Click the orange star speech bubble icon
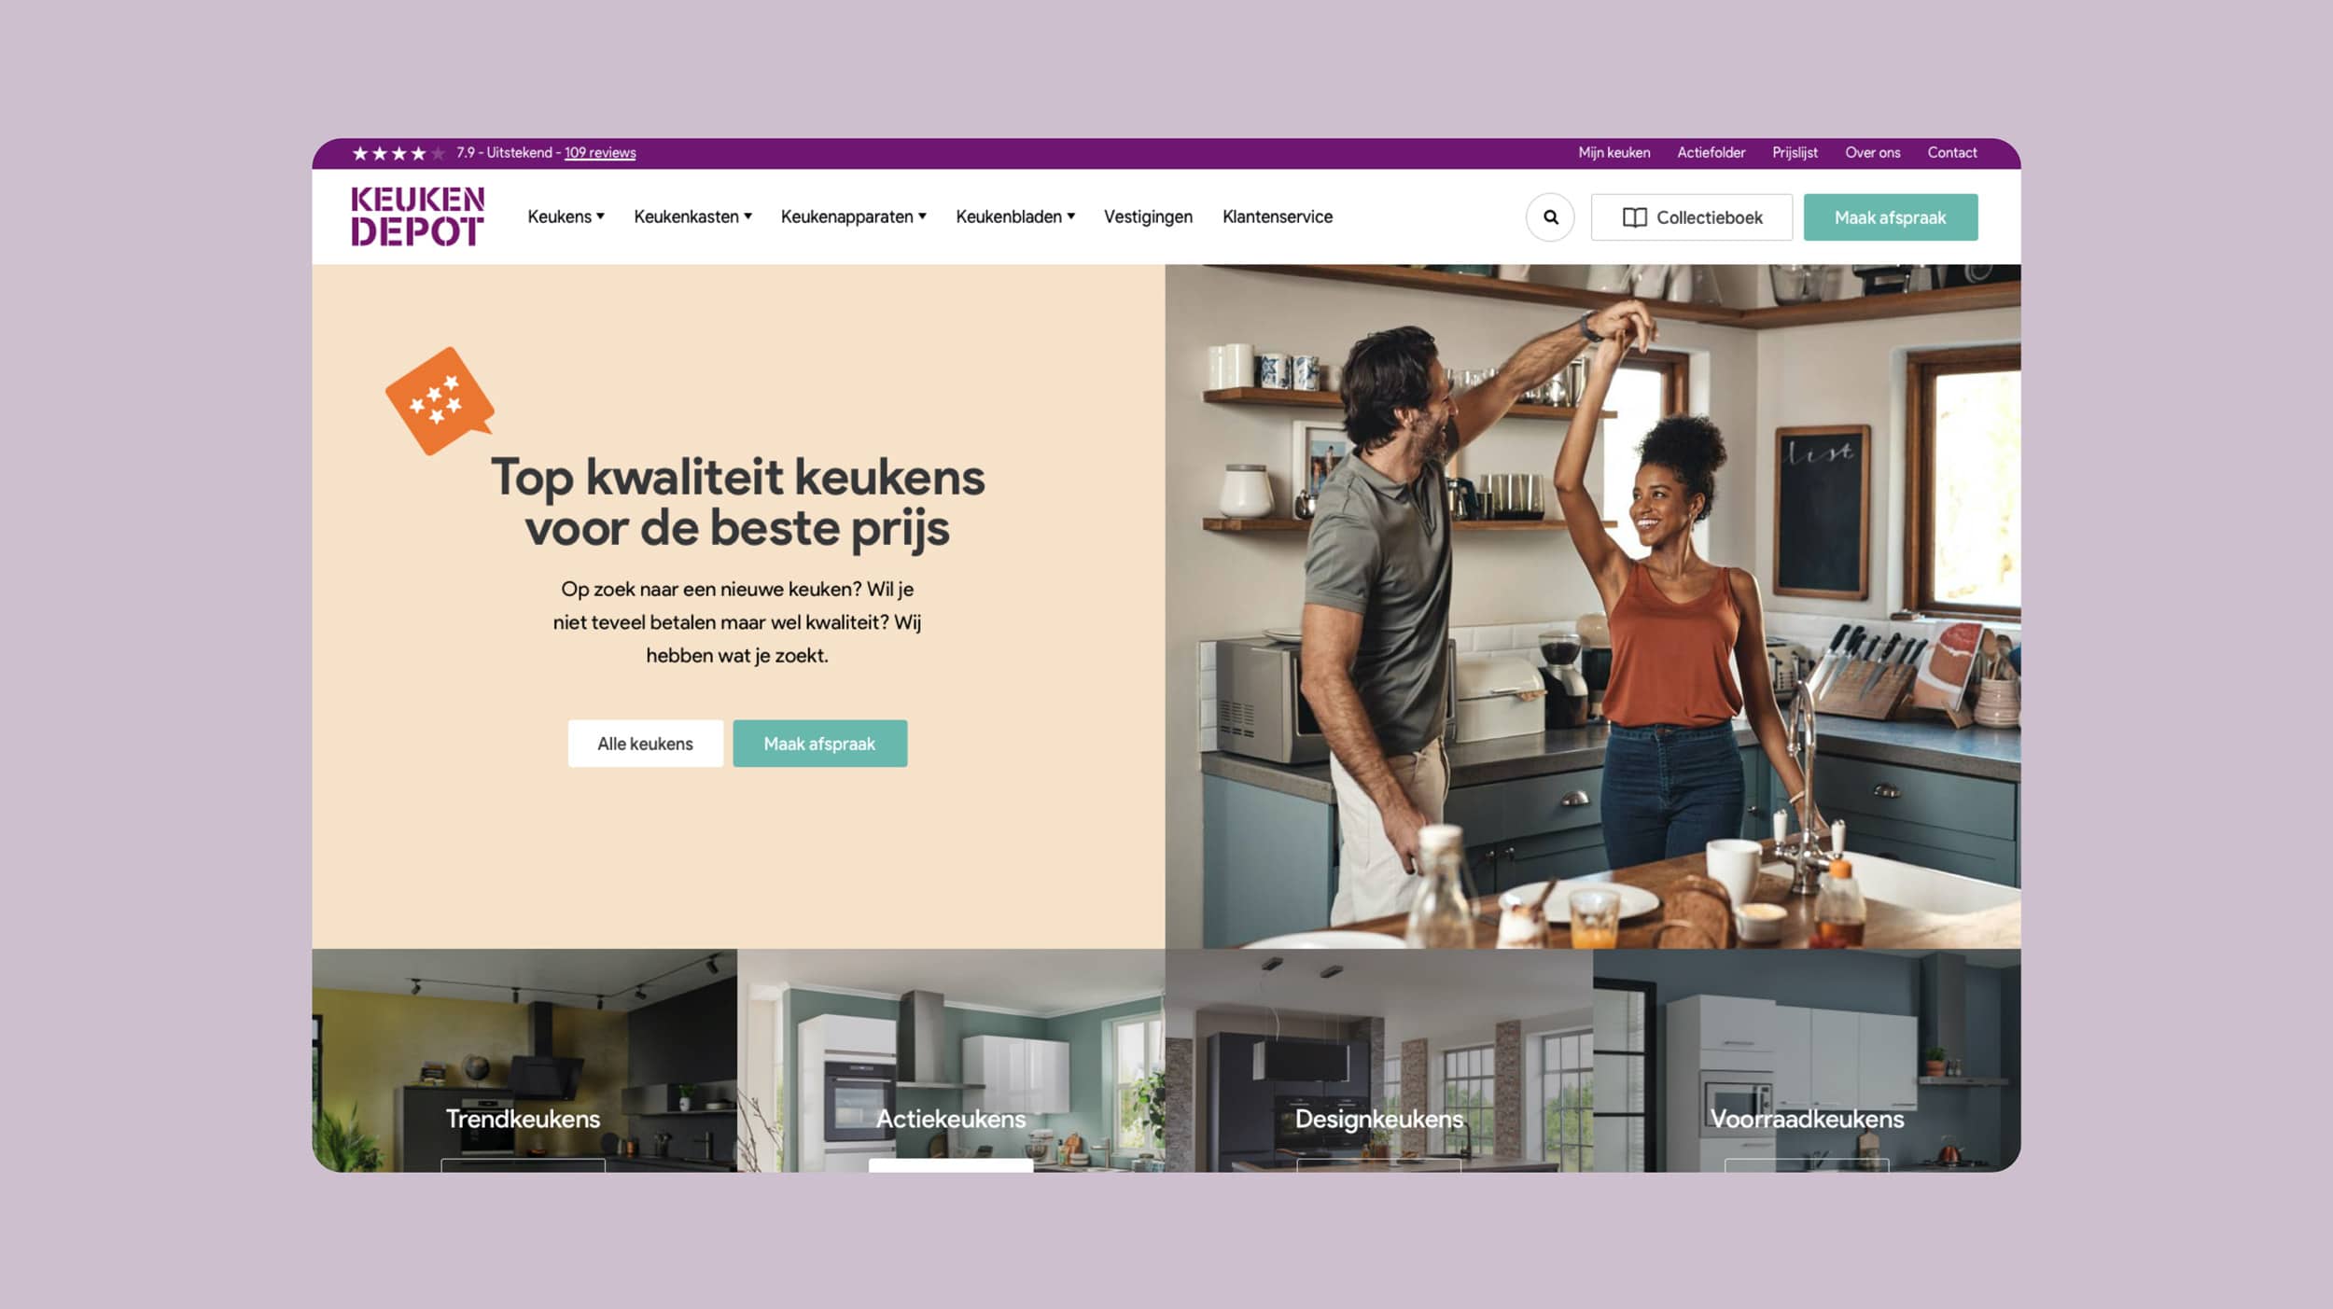This screenshot has height=1309, width=2333. pos(440,401)
